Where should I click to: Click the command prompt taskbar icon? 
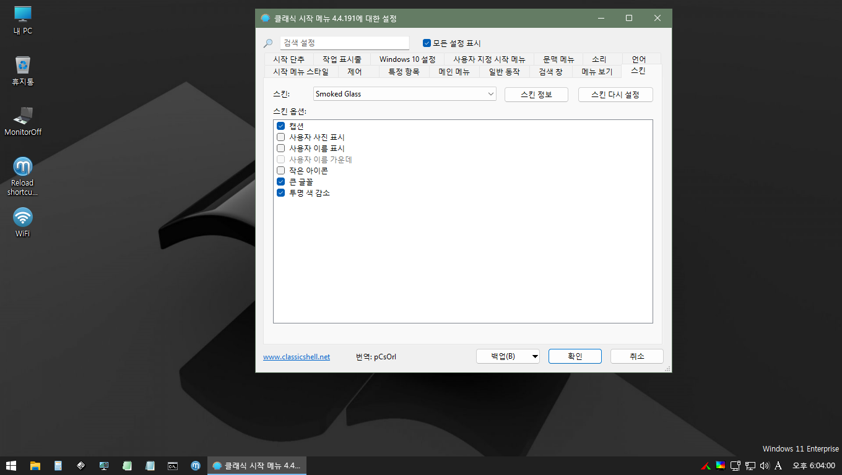[x=173, y=466]
